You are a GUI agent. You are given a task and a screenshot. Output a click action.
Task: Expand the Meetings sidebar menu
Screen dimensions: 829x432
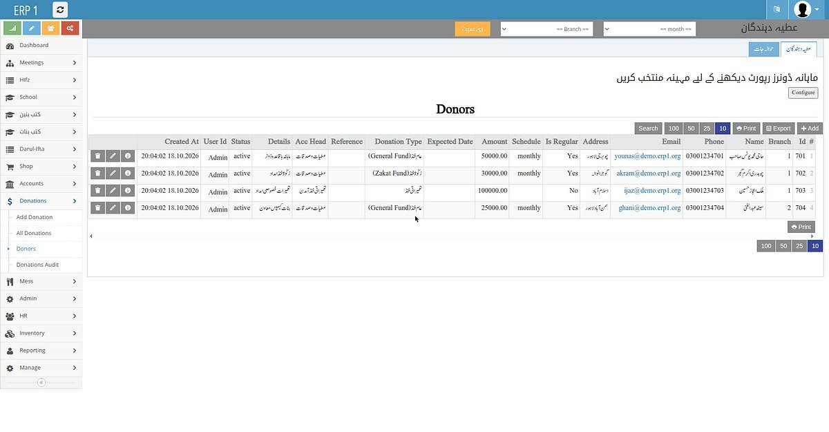click(x=41, y=63)
